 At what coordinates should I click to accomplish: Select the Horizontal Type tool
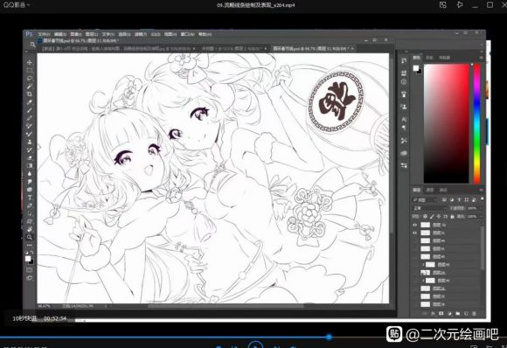pos(30,198)
